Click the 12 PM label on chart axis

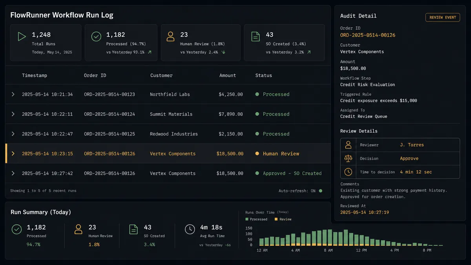click(361, 250)
